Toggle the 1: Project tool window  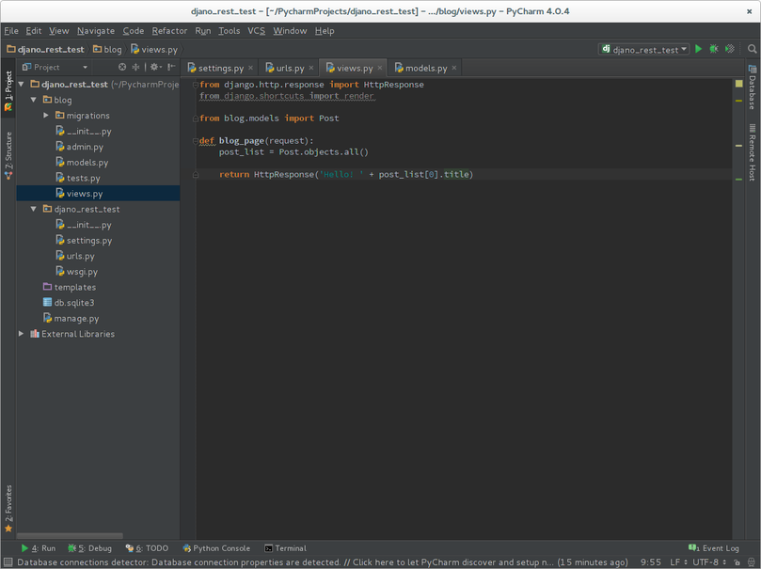pos(8,90)
